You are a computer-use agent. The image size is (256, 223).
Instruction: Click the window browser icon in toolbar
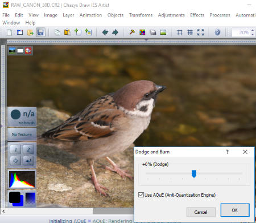pos(20,33)
